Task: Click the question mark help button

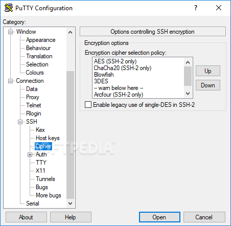Action: (196, 8)
